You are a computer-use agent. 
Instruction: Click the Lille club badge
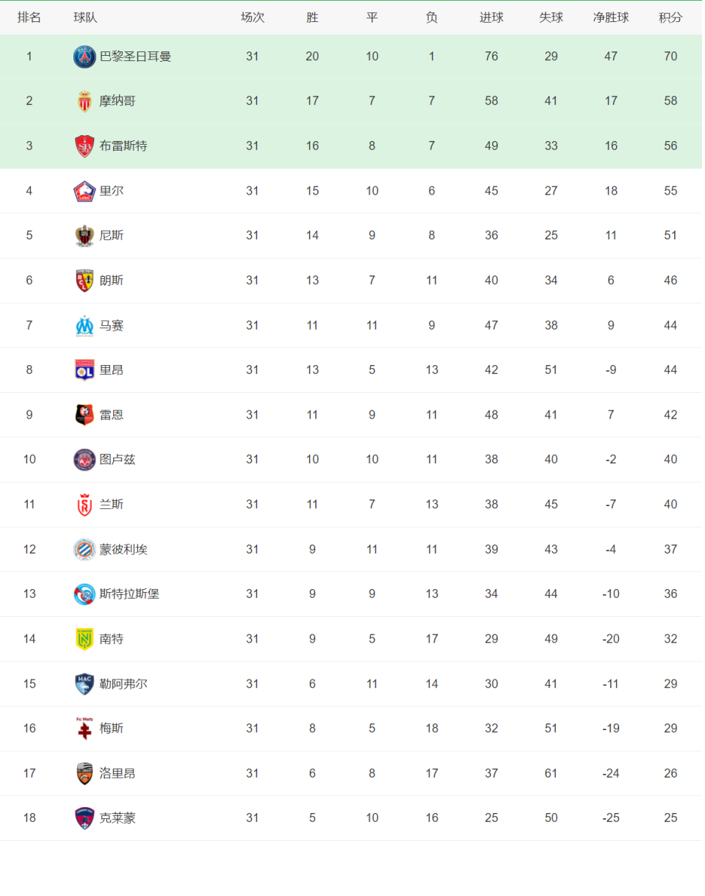84,191
